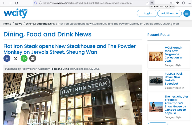This screenshot has height=125, width=192.
Task: Click 'Category : Fashion' under PUMA post
Action: point(174,88)
